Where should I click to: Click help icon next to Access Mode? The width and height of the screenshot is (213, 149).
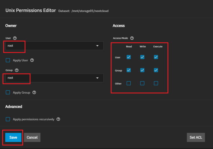[x=132, y=38]
